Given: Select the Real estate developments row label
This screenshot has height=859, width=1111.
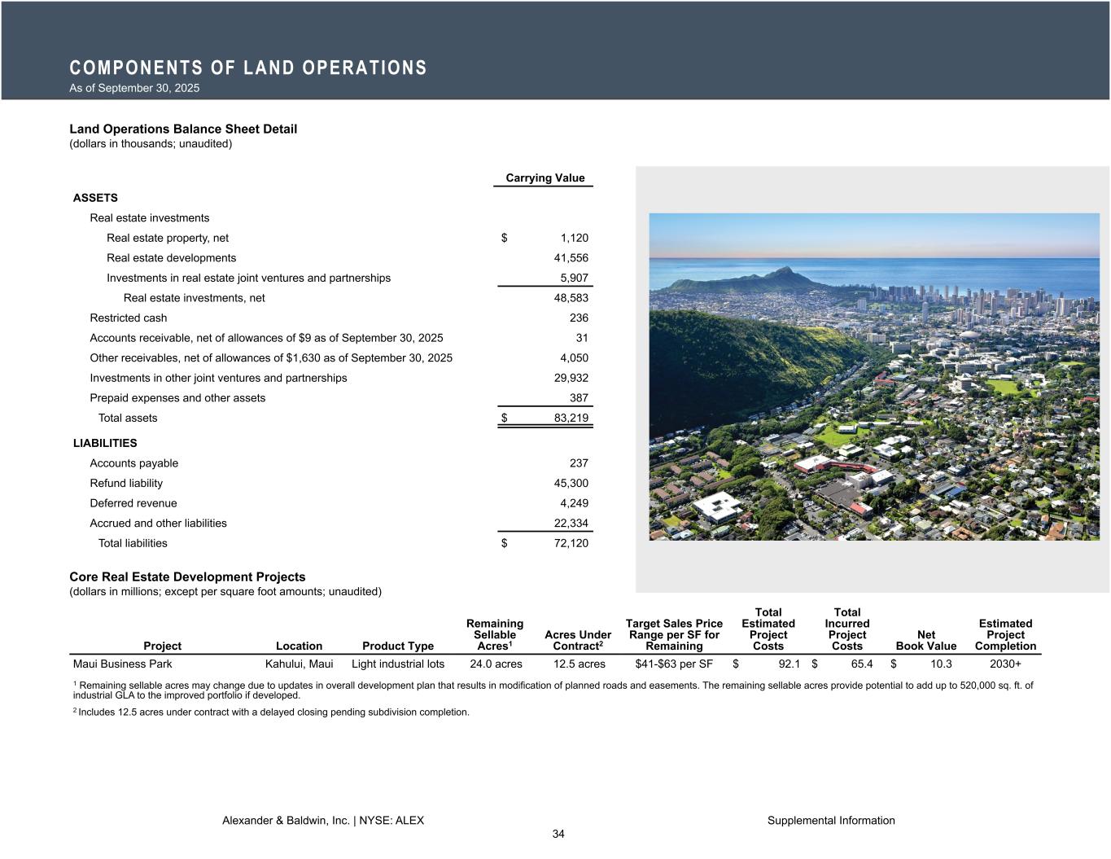Looking at the screenshot, I should pos(171,258).
